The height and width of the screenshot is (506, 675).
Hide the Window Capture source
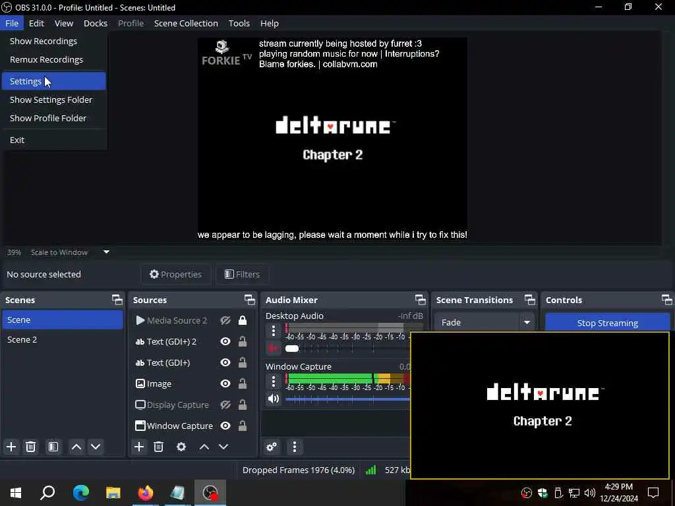pos(225,426)
